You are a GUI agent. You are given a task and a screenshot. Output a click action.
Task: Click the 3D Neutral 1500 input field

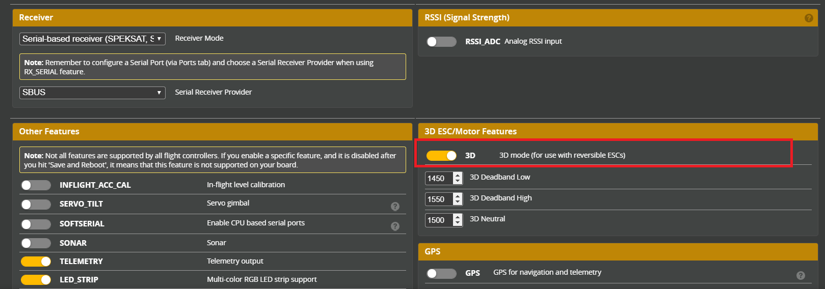click(438, 220)
